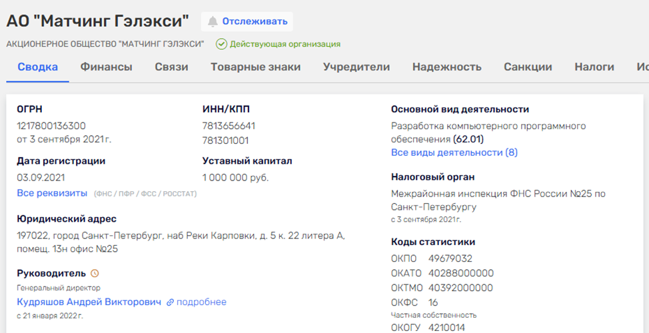Screen dimensions: 649x333
Task: Click the Частная собственность label
Action: tap(434, 315)
